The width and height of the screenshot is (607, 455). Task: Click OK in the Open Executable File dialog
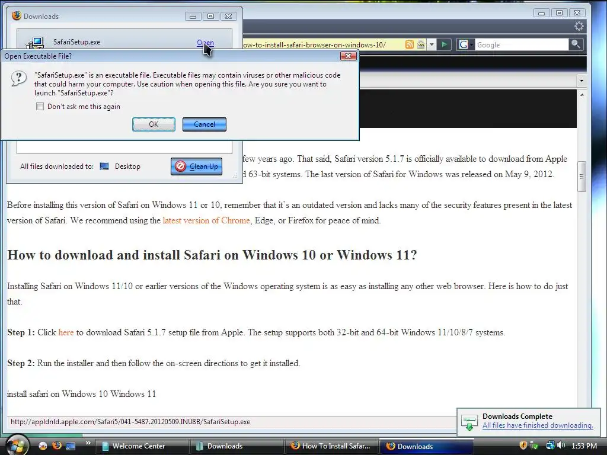[x=154, y=124]
